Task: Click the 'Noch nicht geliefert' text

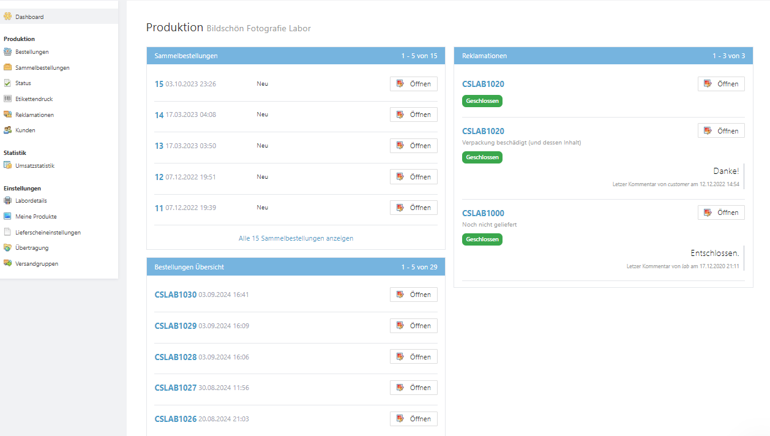Action: click(490, 225)
